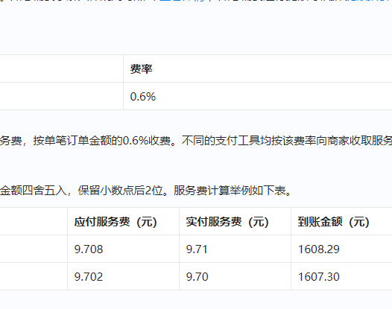This screenshot has height=309, width=392.
Task: Select the 9.702 payable fee cell
Action: pyautogui.click(x=123, y=276)
